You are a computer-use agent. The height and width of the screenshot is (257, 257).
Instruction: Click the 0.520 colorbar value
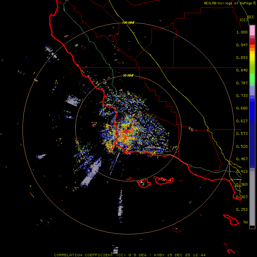[x=242, y=146]
